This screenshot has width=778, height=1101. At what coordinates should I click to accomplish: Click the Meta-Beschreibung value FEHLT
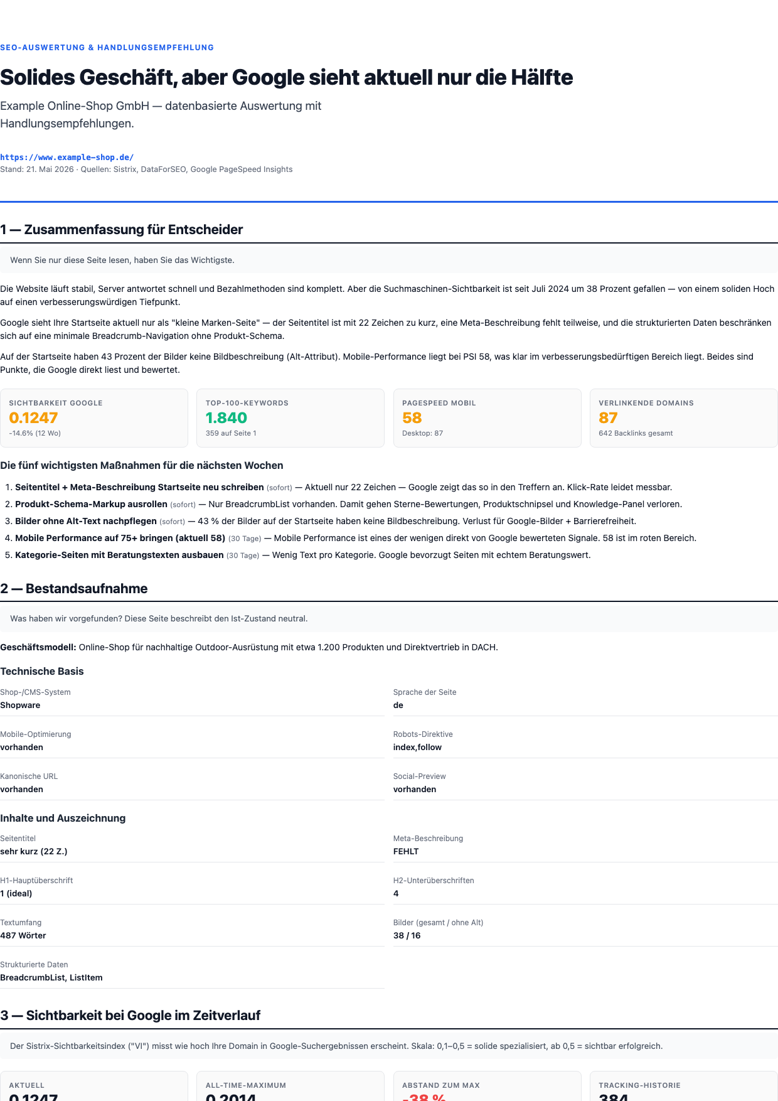406,852
